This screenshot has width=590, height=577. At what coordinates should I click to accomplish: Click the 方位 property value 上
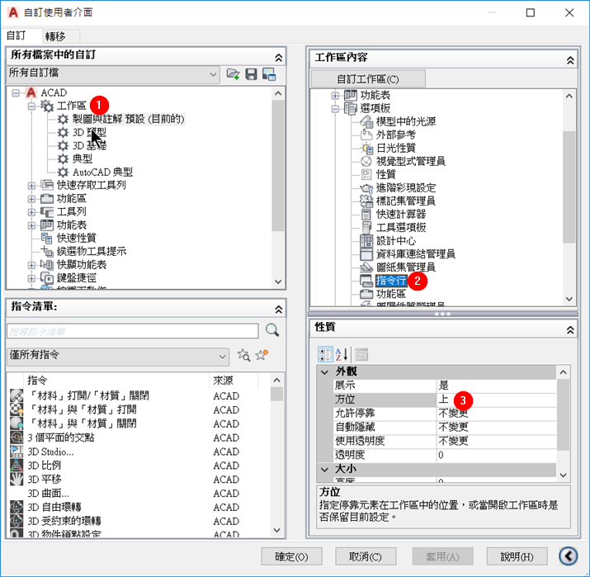coord(496,400)
